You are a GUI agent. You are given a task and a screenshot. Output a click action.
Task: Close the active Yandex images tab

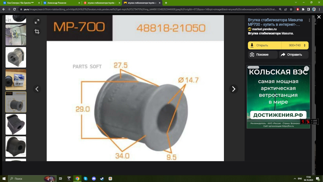pyautogui.click(x=159, y=3)
